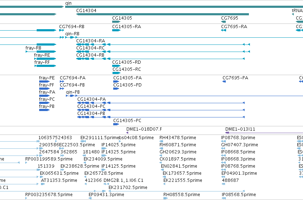Open transcript CG7694-RB
303x200 pixels.
click(x=72, y=27)
